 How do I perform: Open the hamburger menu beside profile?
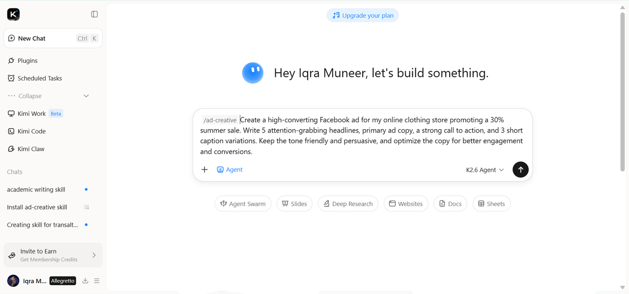[97, 281]
